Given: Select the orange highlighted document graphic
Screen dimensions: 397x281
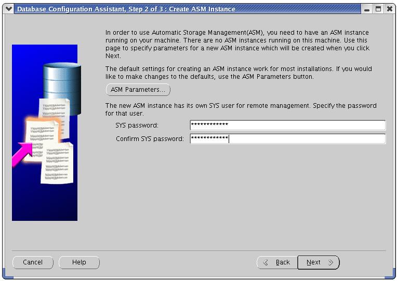Looking at the screenshot, I should point(43,135).
